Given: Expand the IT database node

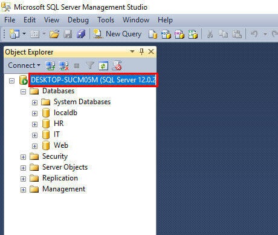Looking at the screenshot, I should point(34,136).
